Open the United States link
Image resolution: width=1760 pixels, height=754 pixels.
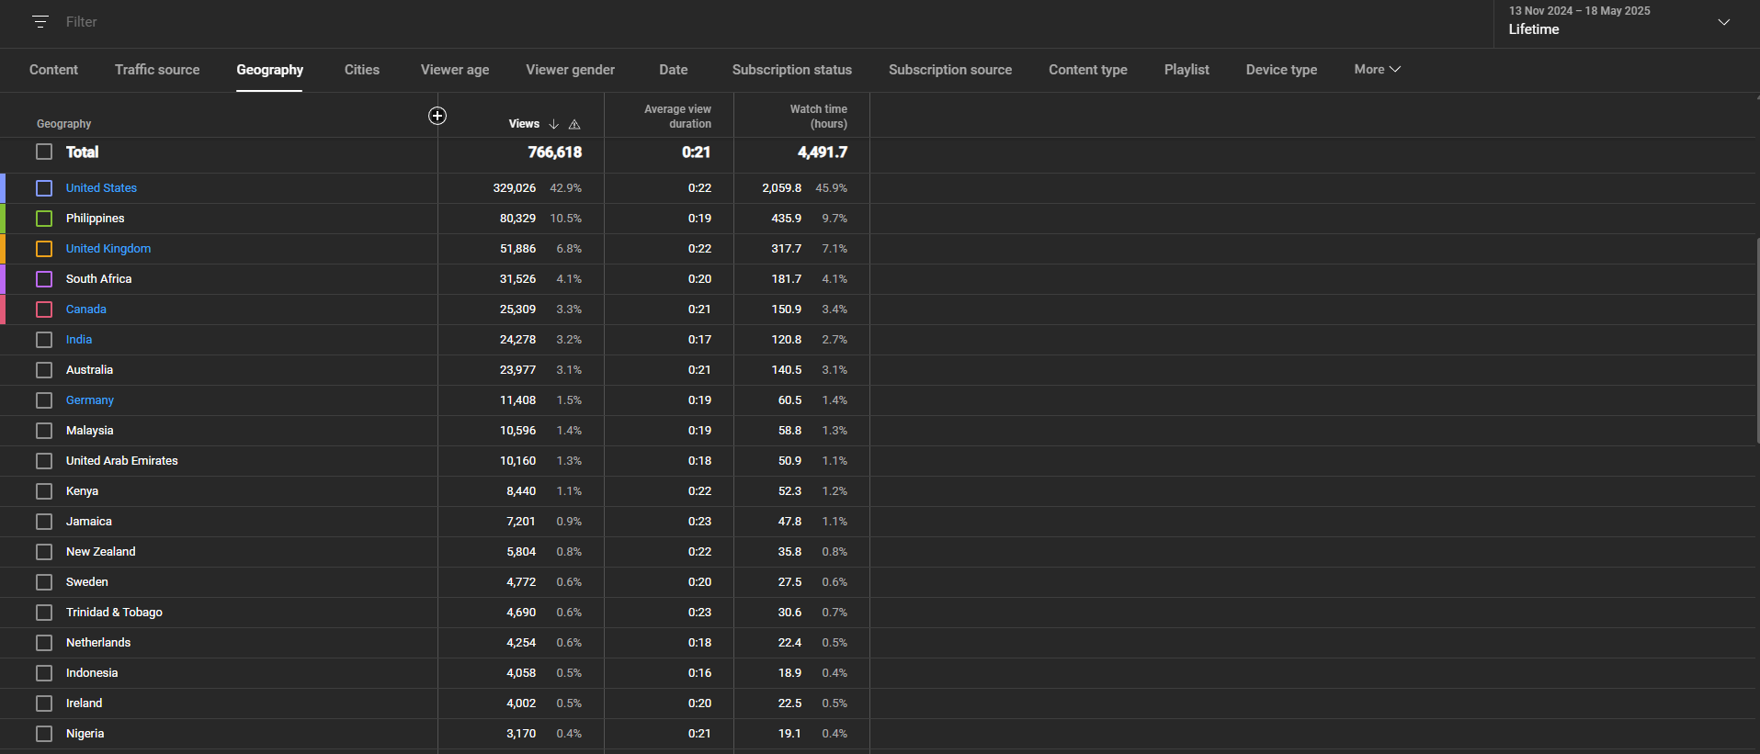(x=101, y=188)
